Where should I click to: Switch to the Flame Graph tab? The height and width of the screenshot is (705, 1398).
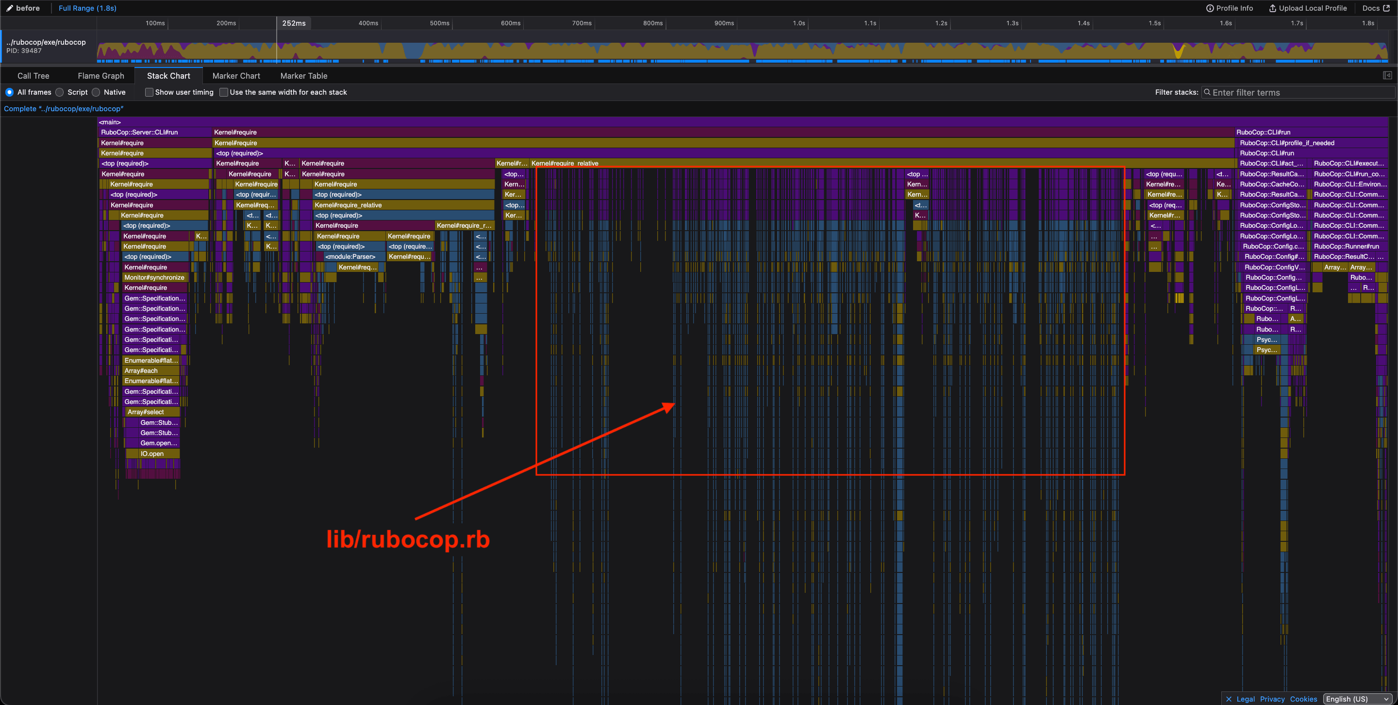(101, 76)
